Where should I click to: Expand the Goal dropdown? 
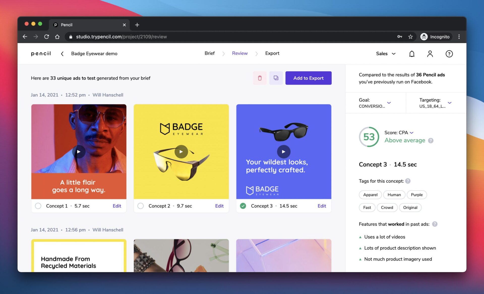[389, 103]
